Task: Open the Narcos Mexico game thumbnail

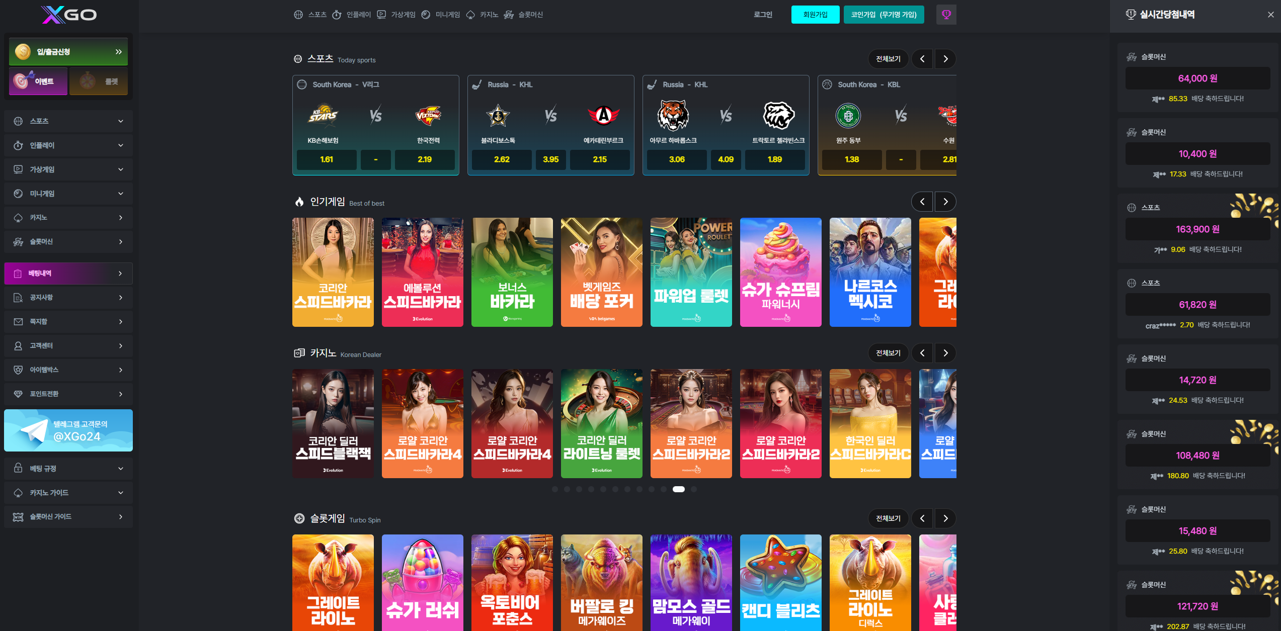Action: pos(870,272)
